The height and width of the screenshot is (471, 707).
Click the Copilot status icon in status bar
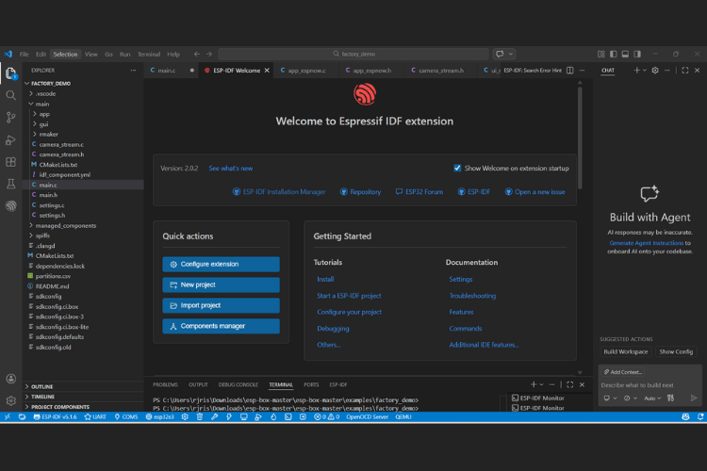click(x=685, y=417)
